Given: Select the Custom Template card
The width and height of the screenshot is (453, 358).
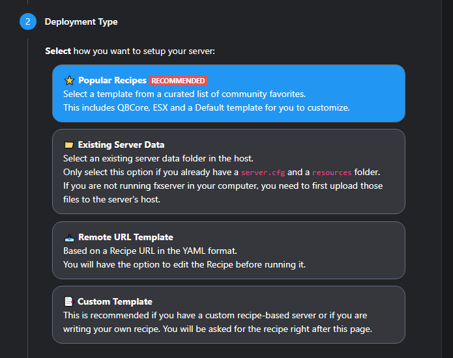Looking at the screenshot, I should 229,315.
